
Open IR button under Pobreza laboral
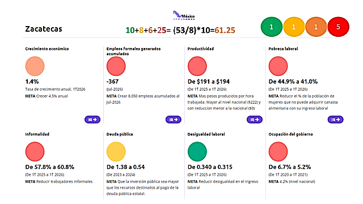(x=335, y=120)
